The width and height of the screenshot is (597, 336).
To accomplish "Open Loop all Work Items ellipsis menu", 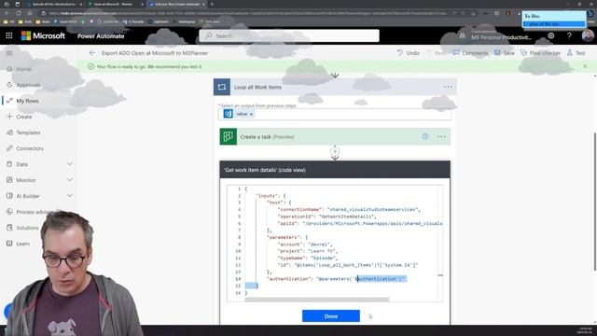I will point(448,87).
